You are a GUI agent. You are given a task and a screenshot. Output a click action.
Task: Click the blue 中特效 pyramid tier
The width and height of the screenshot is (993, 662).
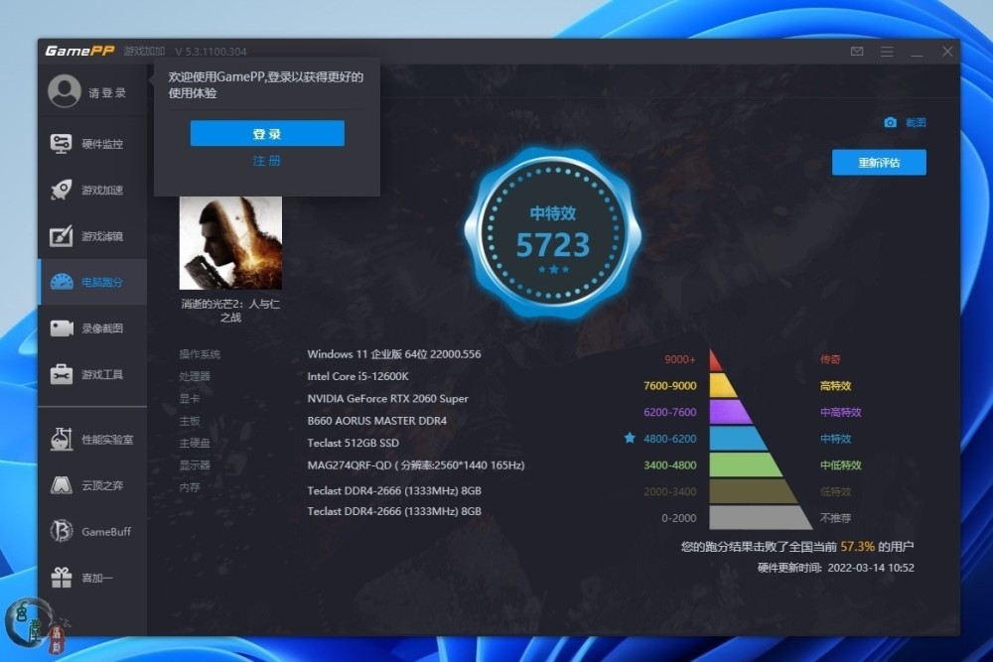click(x=737, y=439)
